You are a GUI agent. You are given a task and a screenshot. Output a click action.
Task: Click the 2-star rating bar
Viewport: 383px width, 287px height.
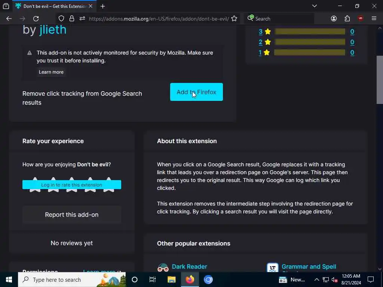(x=310, y=42)
